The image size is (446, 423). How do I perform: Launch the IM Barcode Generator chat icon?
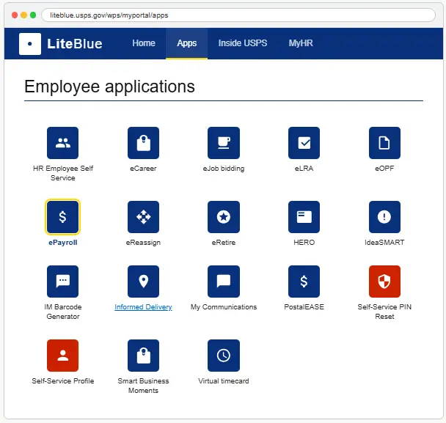tap(62, 282)
